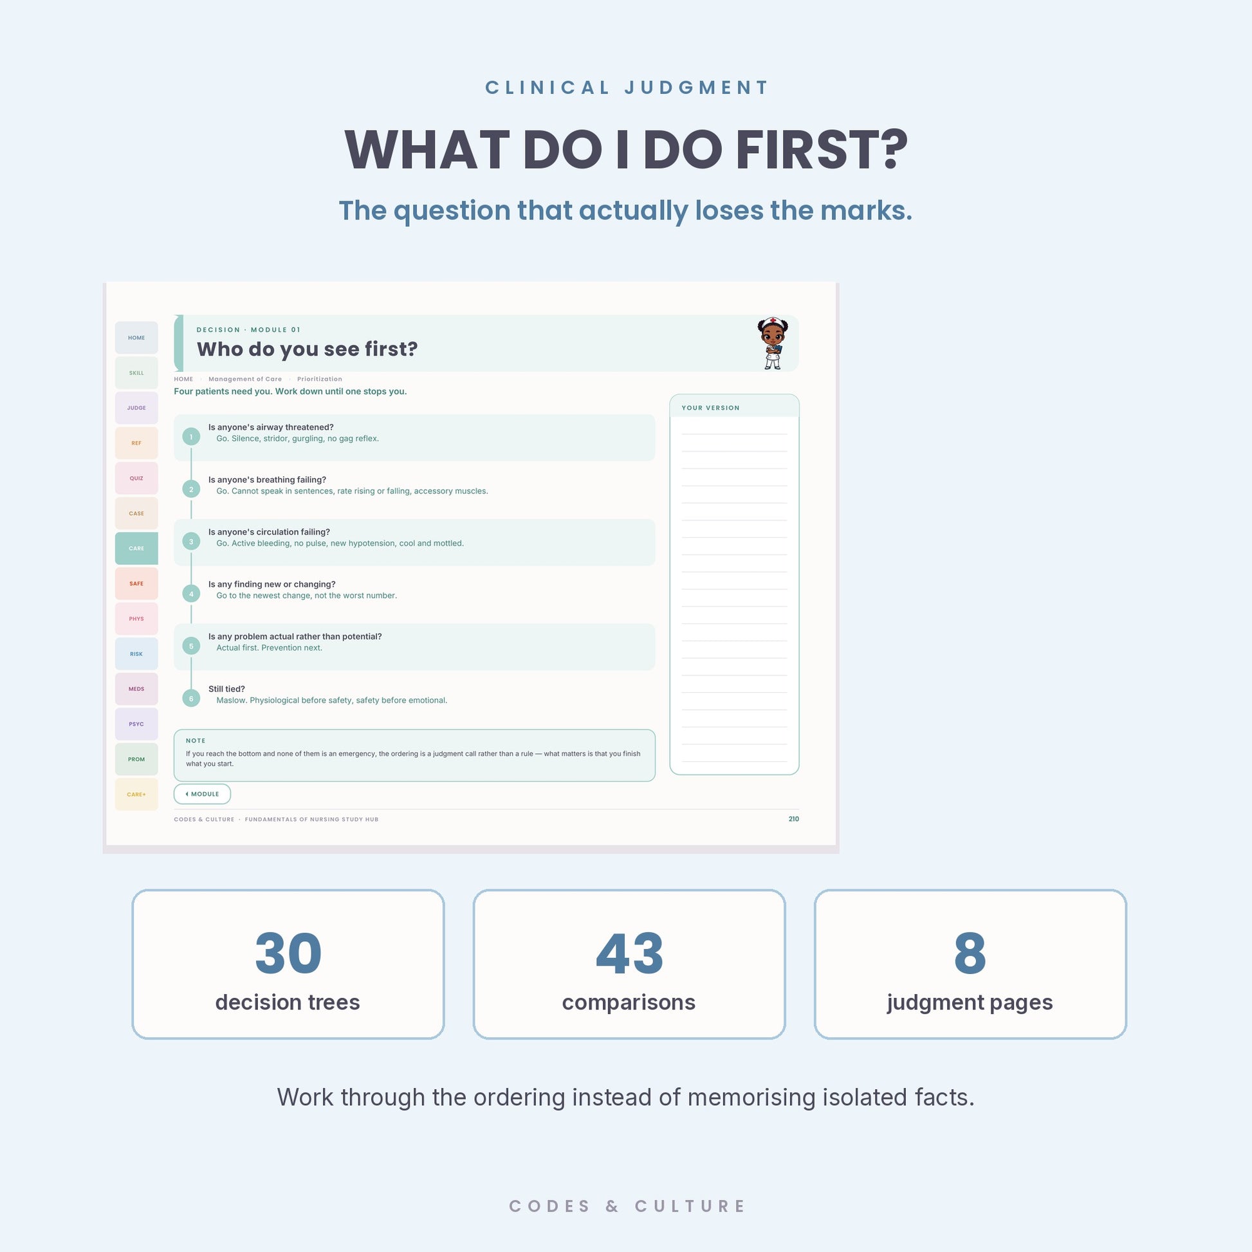Viewport: 1252px width, 1252px height.
Task: Open the REF sidebar tab
Action: 136,443
